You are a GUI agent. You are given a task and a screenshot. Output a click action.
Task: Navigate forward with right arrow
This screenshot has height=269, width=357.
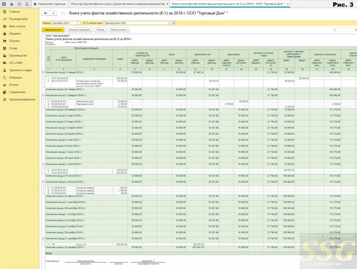coord(53,13)
